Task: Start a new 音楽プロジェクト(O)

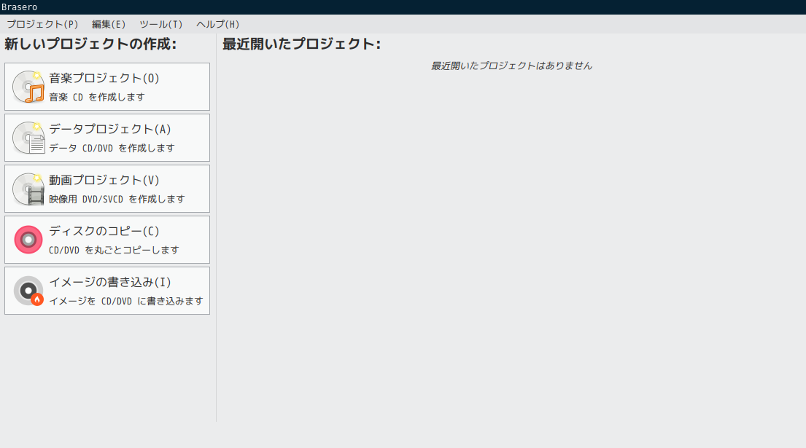Action: [x=107, y=87]
